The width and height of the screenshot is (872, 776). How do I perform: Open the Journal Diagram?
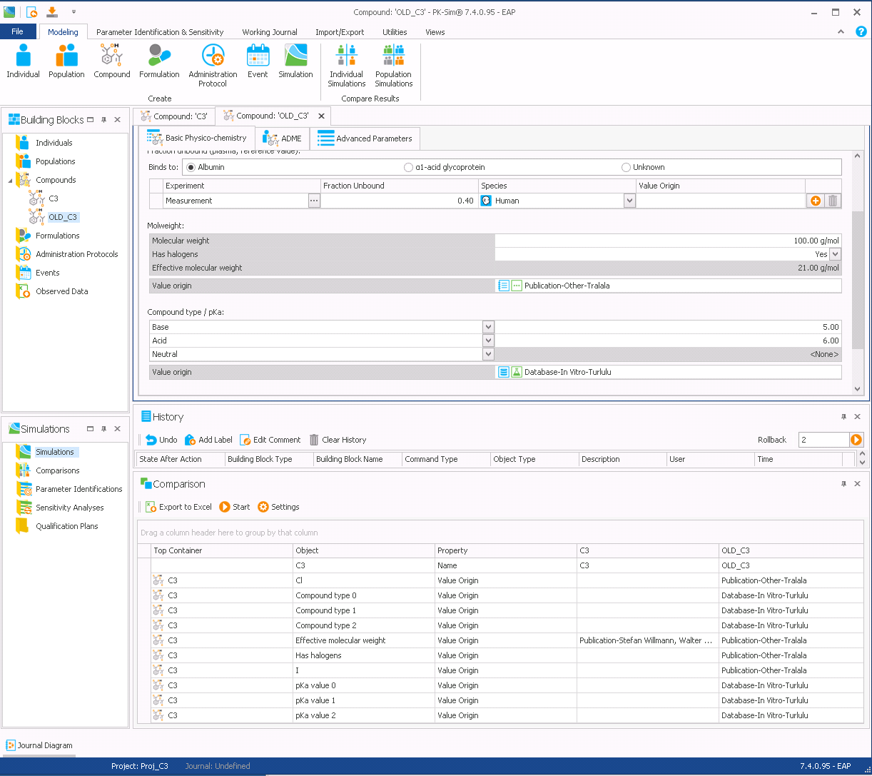(x=39, y=745)
